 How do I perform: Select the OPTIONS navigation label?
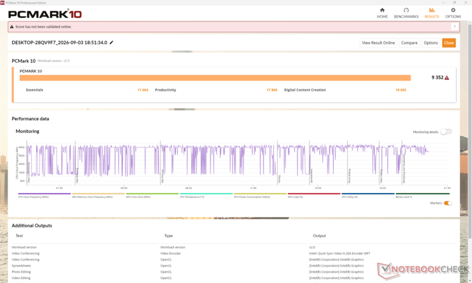click(453, 17)
